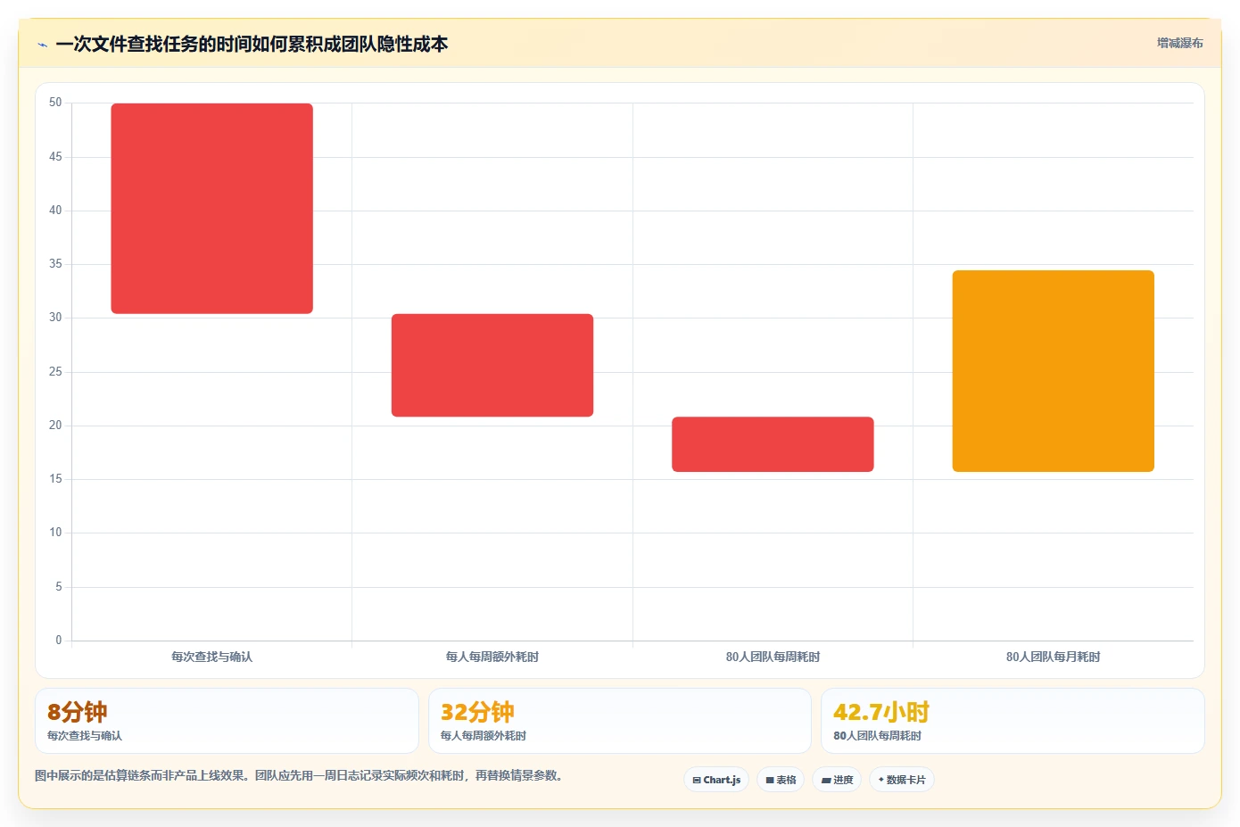Screen dimensions: 1240x827
Task: Click x-axis label 每人每周额外耗时
Action: [x=492, y=657]
